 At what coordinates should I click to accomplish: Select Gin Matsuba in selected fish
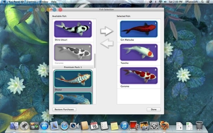[138, 29]
